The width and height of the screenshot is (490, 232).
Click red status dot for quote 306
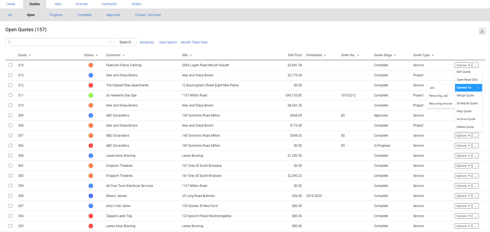point(91,146)
